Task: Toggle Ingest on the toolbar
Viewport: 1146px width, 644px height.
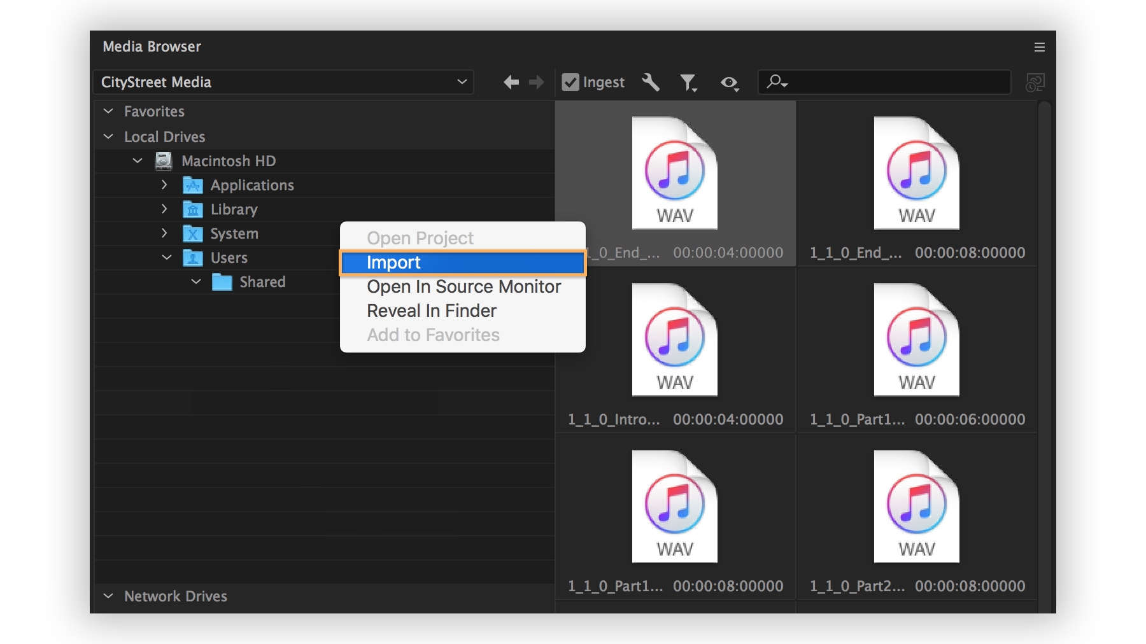Action: coord(570,82)
